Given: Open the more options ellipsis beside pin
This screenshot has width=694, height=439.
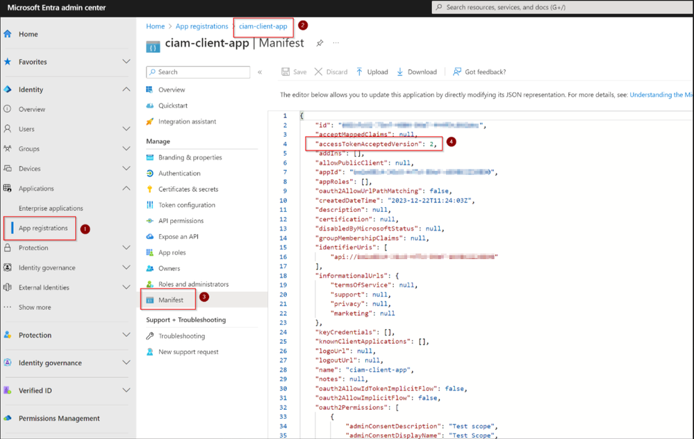Looking at the screenshot, I should (x=336, y=43).
